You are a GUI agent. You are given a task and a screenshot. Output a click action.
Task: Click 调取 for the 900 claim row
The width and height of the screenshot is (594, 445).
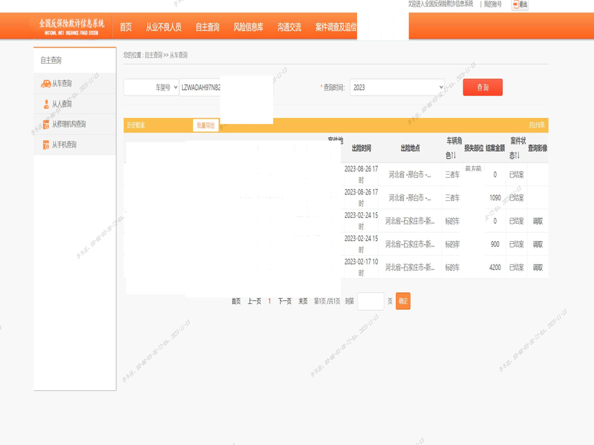[538, 245]
